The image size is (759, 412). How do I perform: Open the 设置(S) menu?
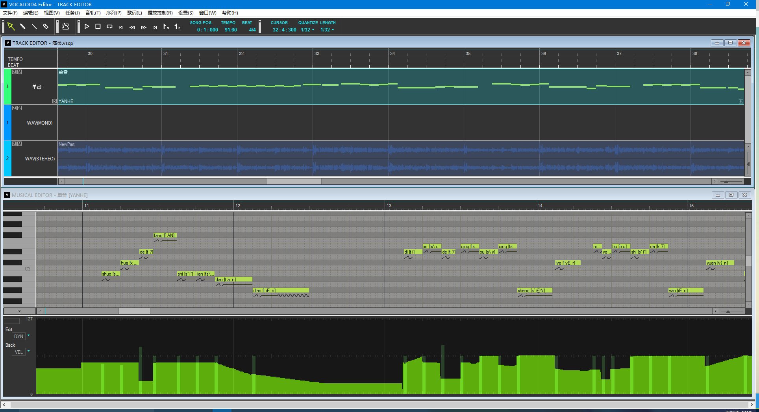(186, 13)
